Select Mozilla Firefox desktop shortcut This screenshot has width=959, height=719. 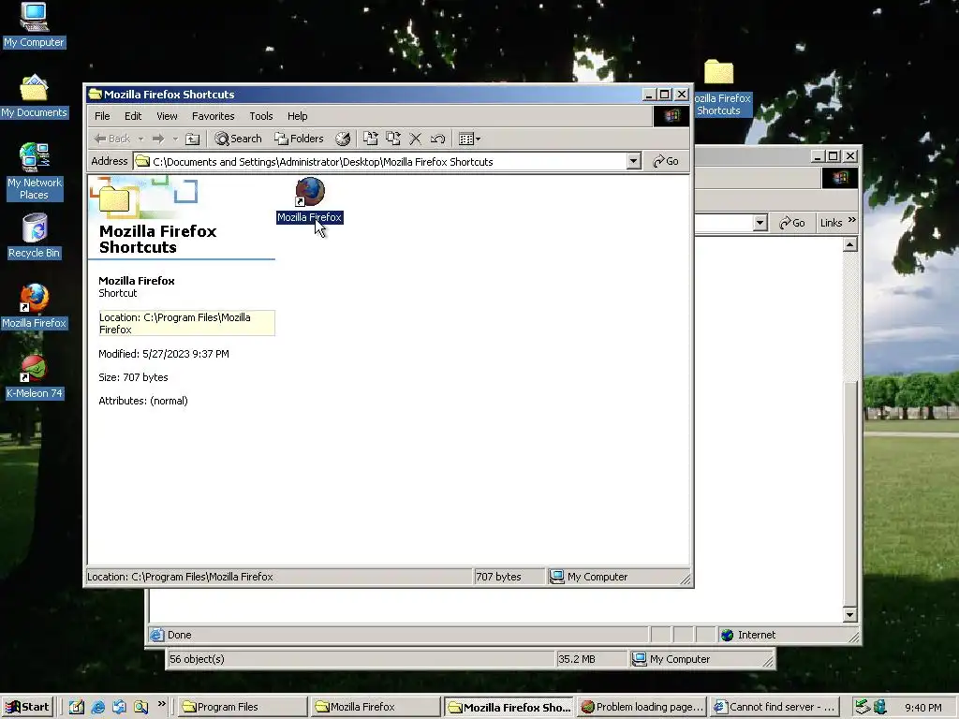pos(34,306)
